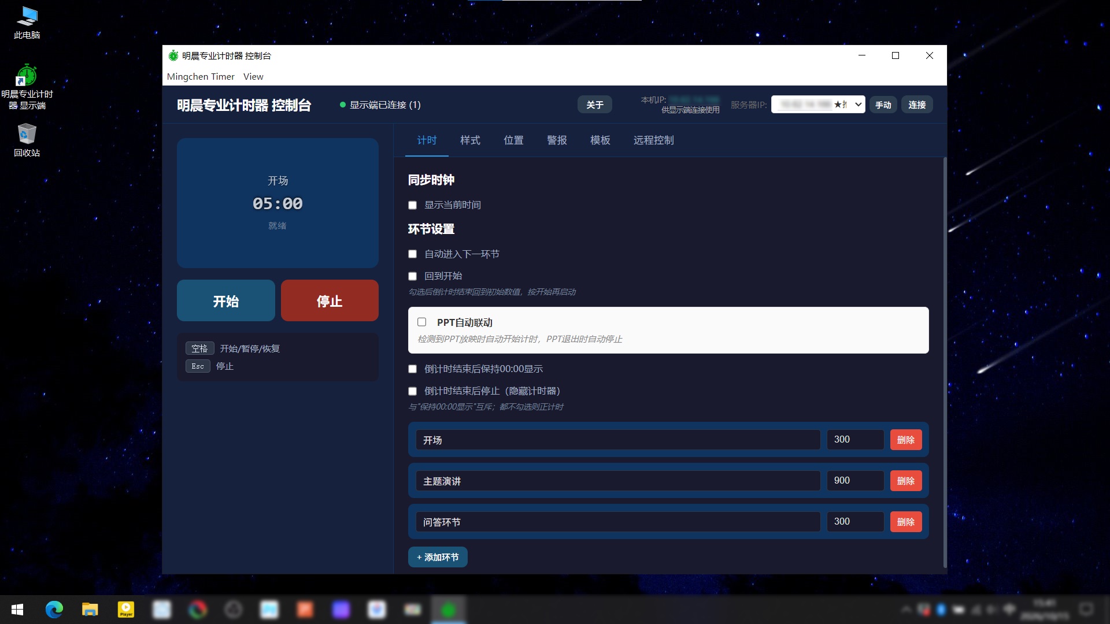The width and height of the screenshot is (1110, 624).
Task: Launch Microsoft Edge from taskbar
Action: tap(54, 610)
